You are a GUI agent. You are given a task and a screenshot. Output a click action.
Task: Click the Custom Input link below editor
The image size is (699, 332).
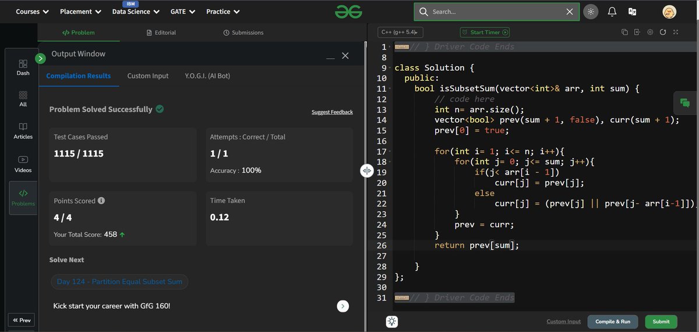tap(564, 322)
